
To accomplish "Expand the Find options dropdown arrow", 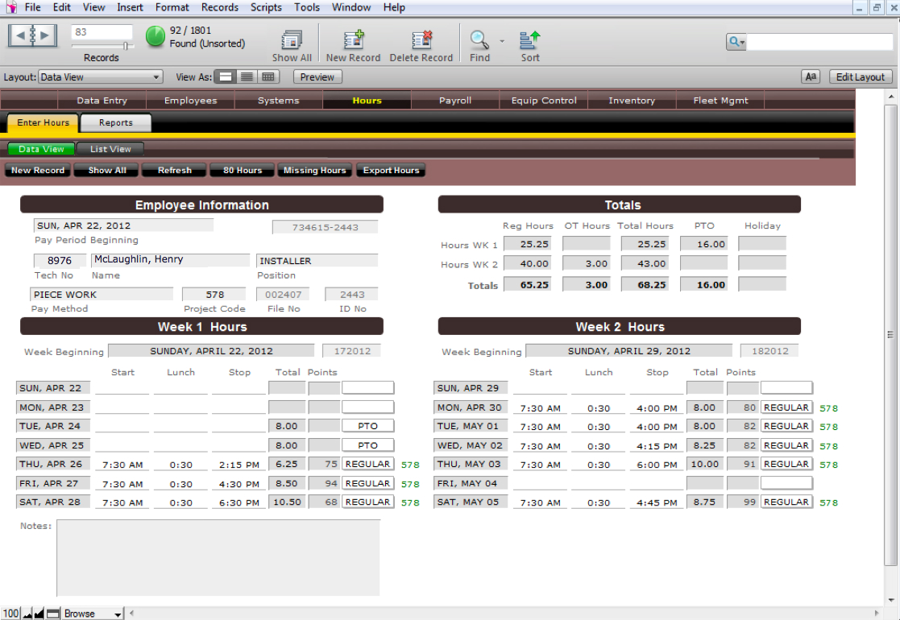I will point(502,40).
